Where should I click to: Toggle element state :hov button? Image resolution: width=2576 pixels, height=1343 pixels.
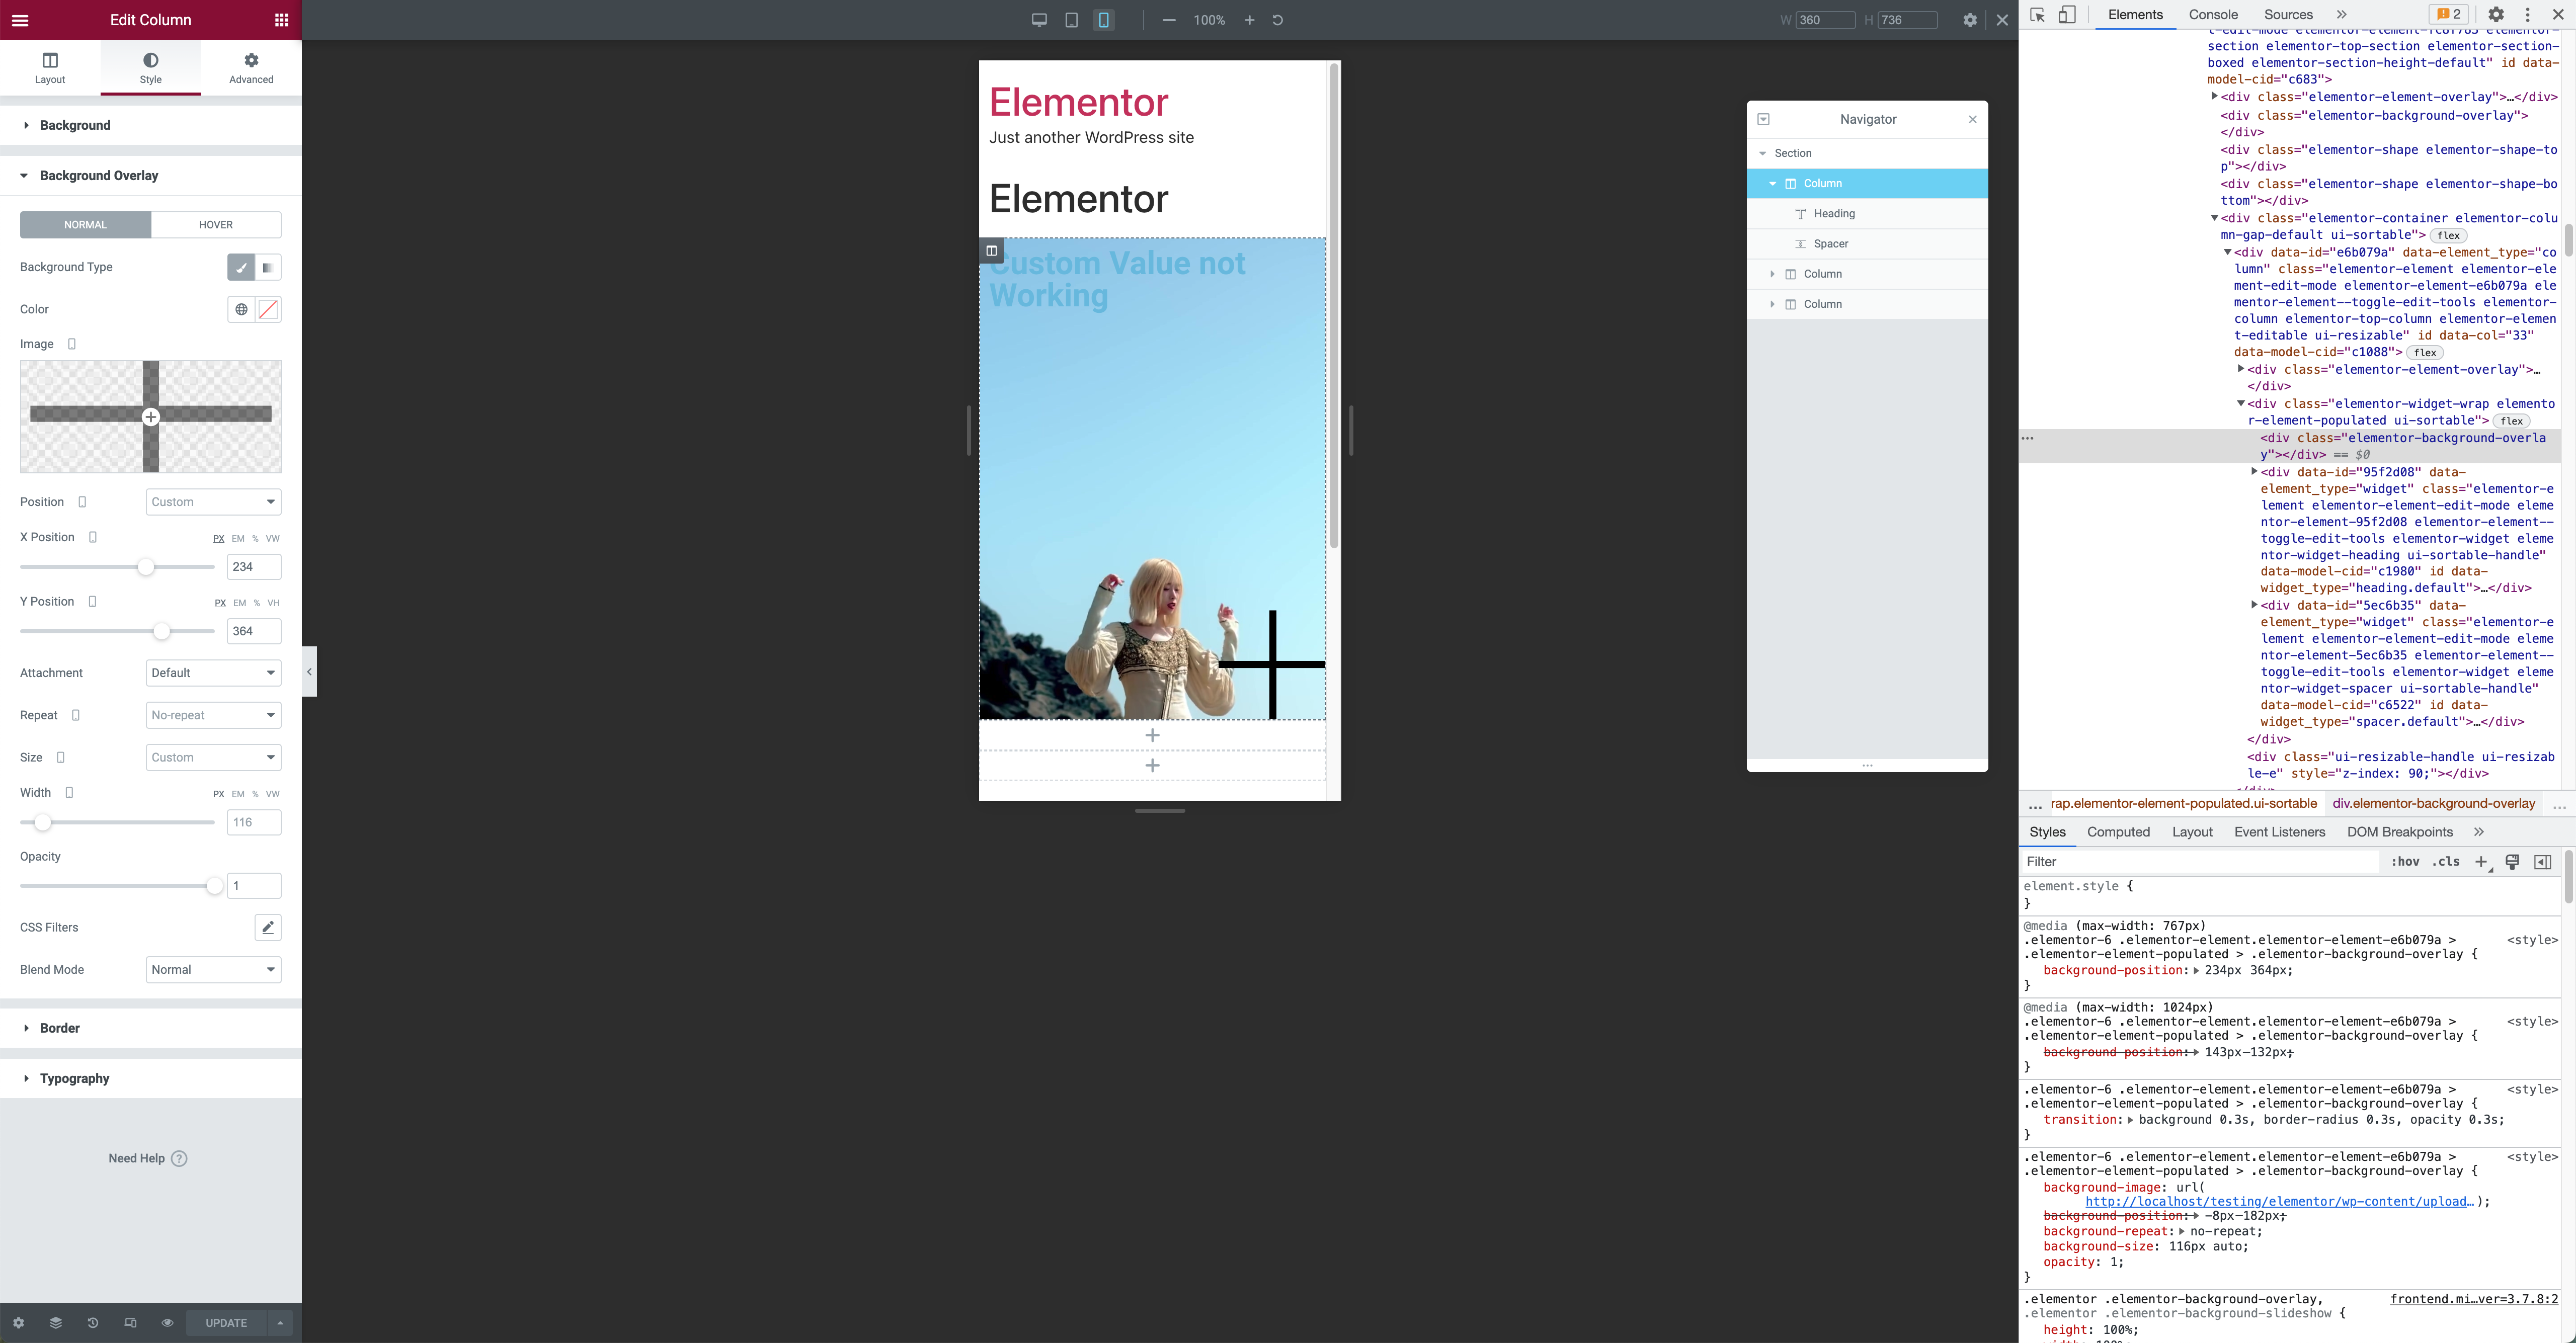point(2405,862)
